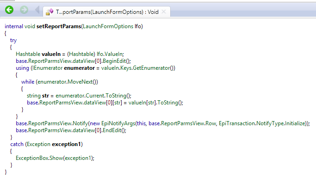
Task: Open the EpiNotifyArgs constructor type
Action: point(118,123)
